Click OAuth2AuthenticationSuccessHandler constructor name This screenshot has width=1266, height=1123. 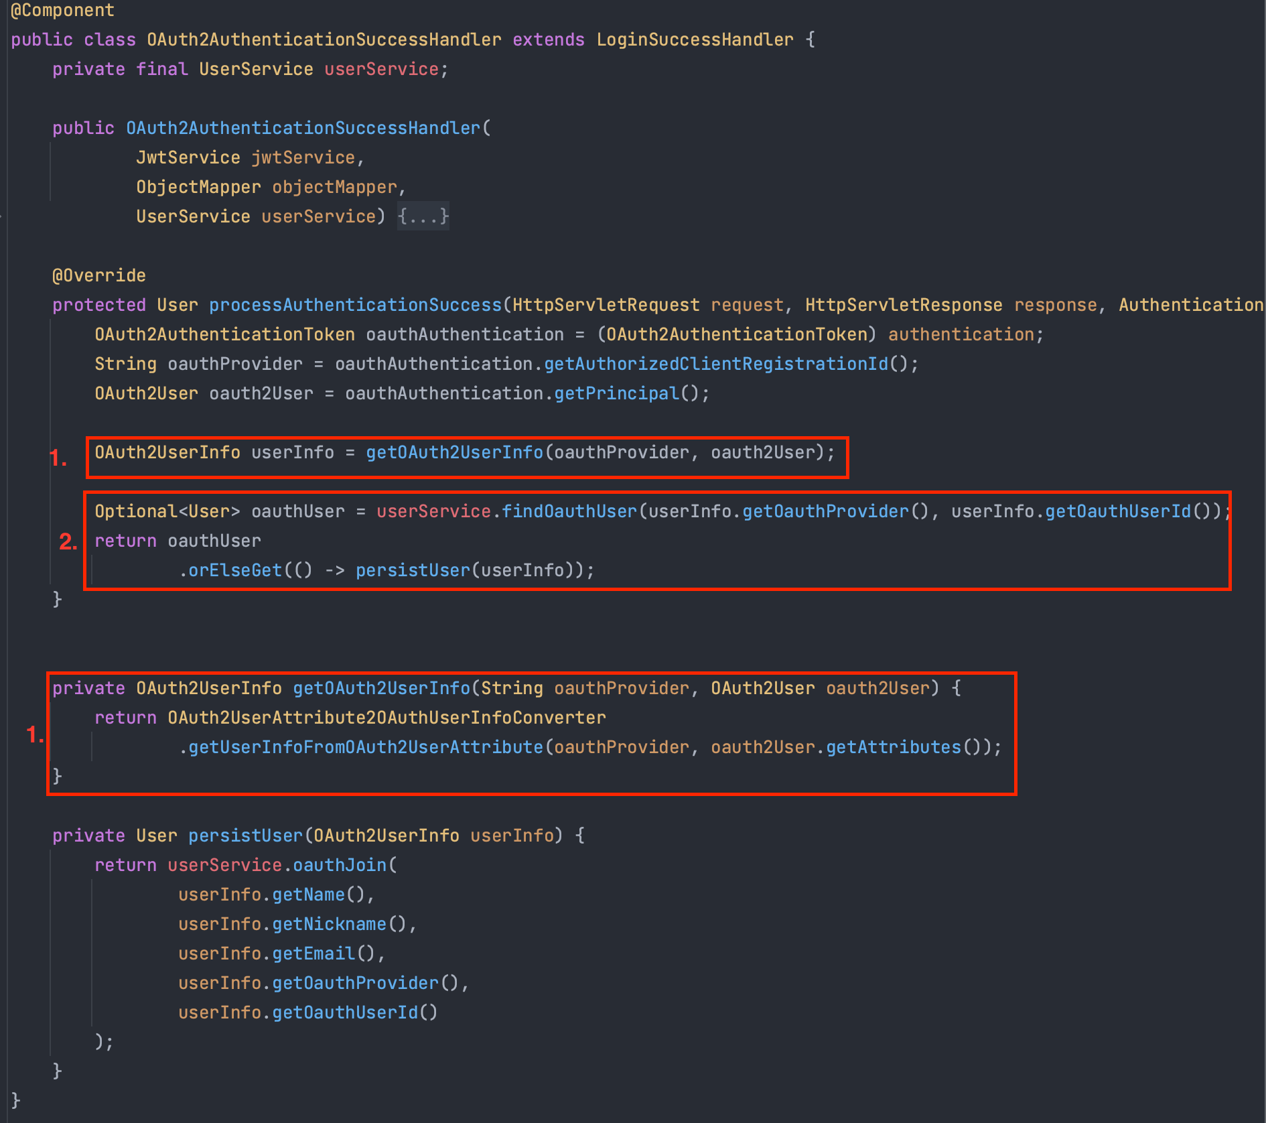pos(303,128)
